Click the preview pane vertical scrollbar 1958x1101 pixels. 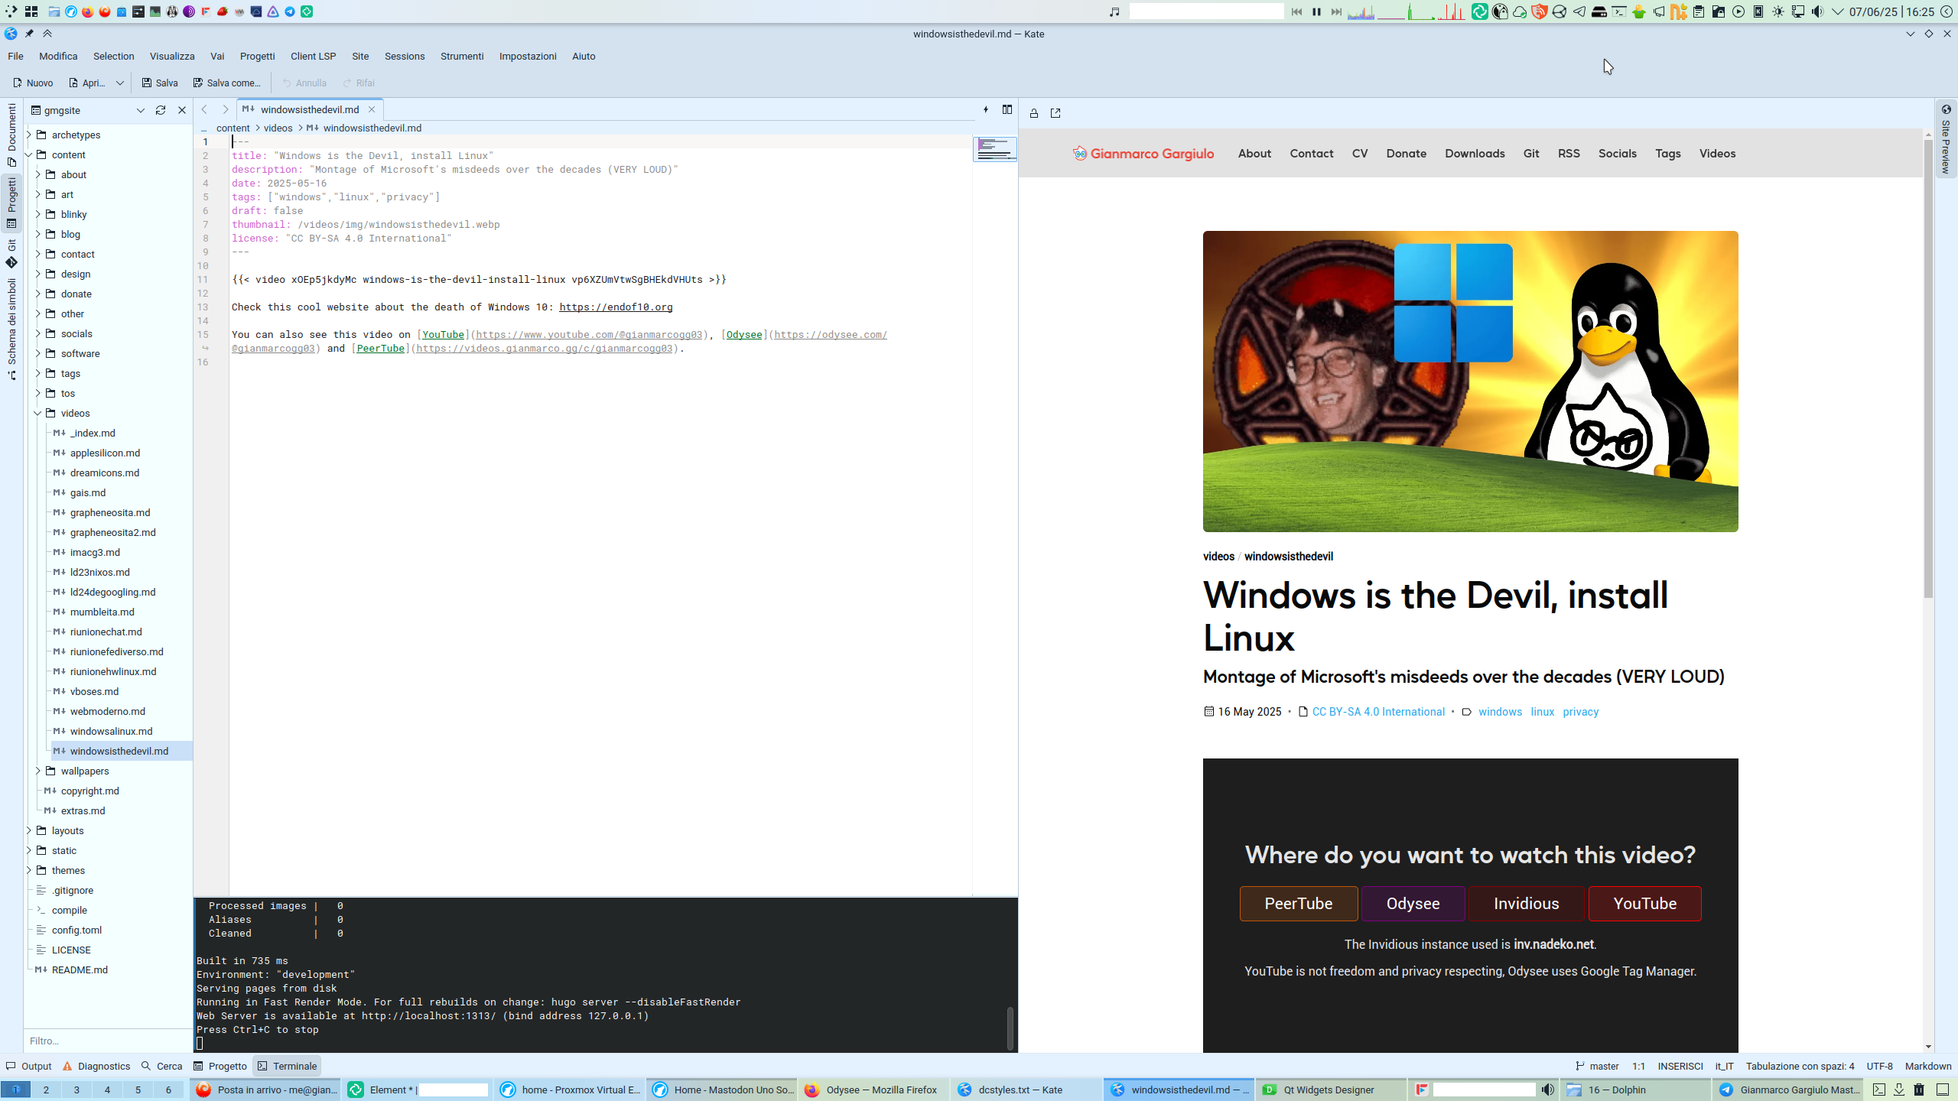pos(1928,367)
